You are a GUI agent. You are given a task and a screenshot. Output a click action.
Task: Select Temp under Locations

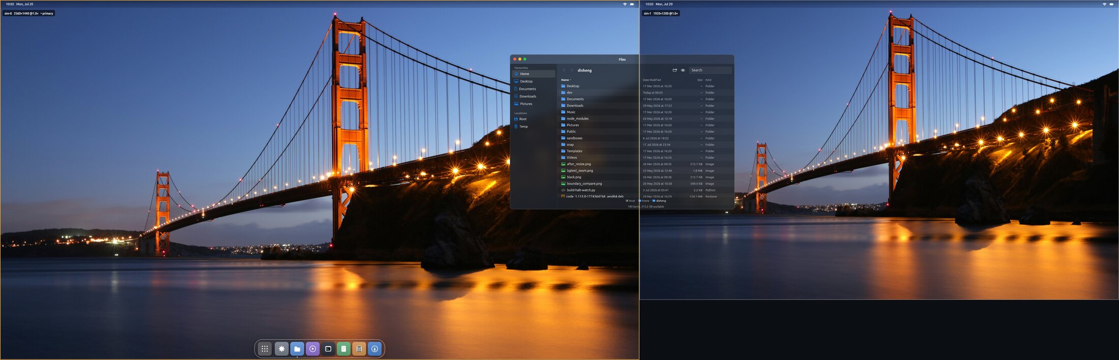[x=534, y=127]
